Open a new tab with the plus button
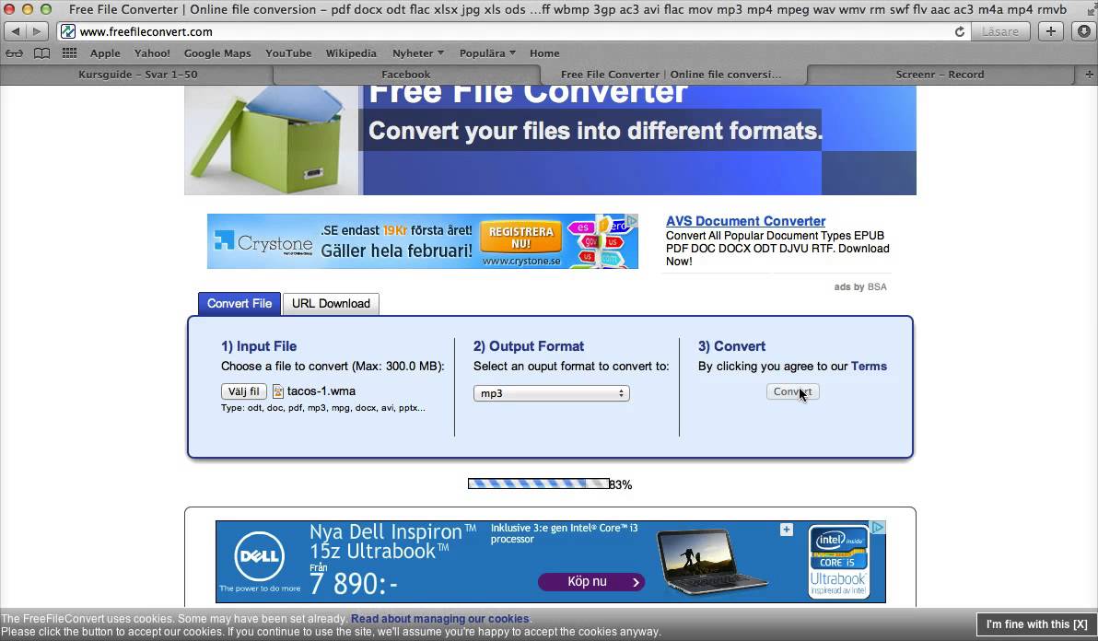 coord(1050,31)
